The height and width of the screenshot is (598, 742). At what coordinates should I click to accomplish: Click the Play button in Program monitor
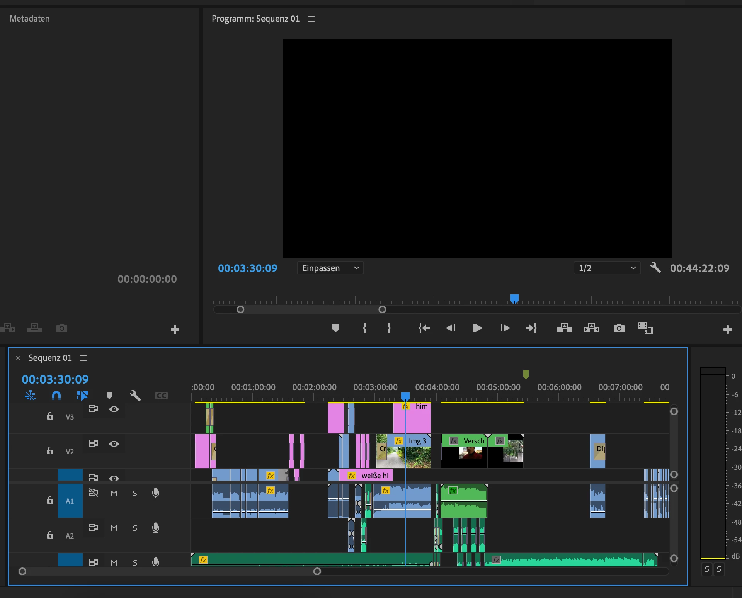click(x=477, y=328)
